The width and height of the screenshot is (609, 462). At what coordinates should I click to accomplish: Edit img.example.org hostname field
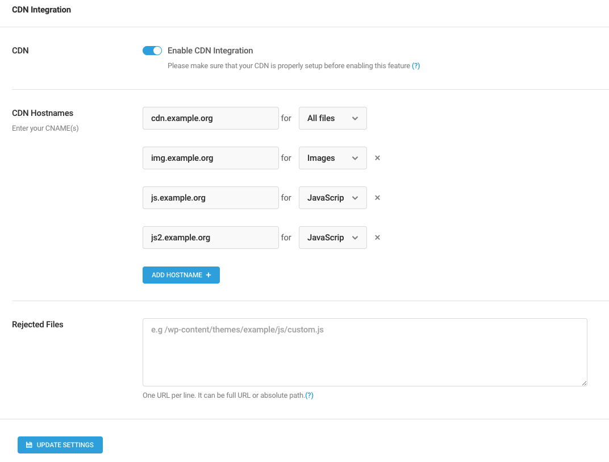pos(211,158)
